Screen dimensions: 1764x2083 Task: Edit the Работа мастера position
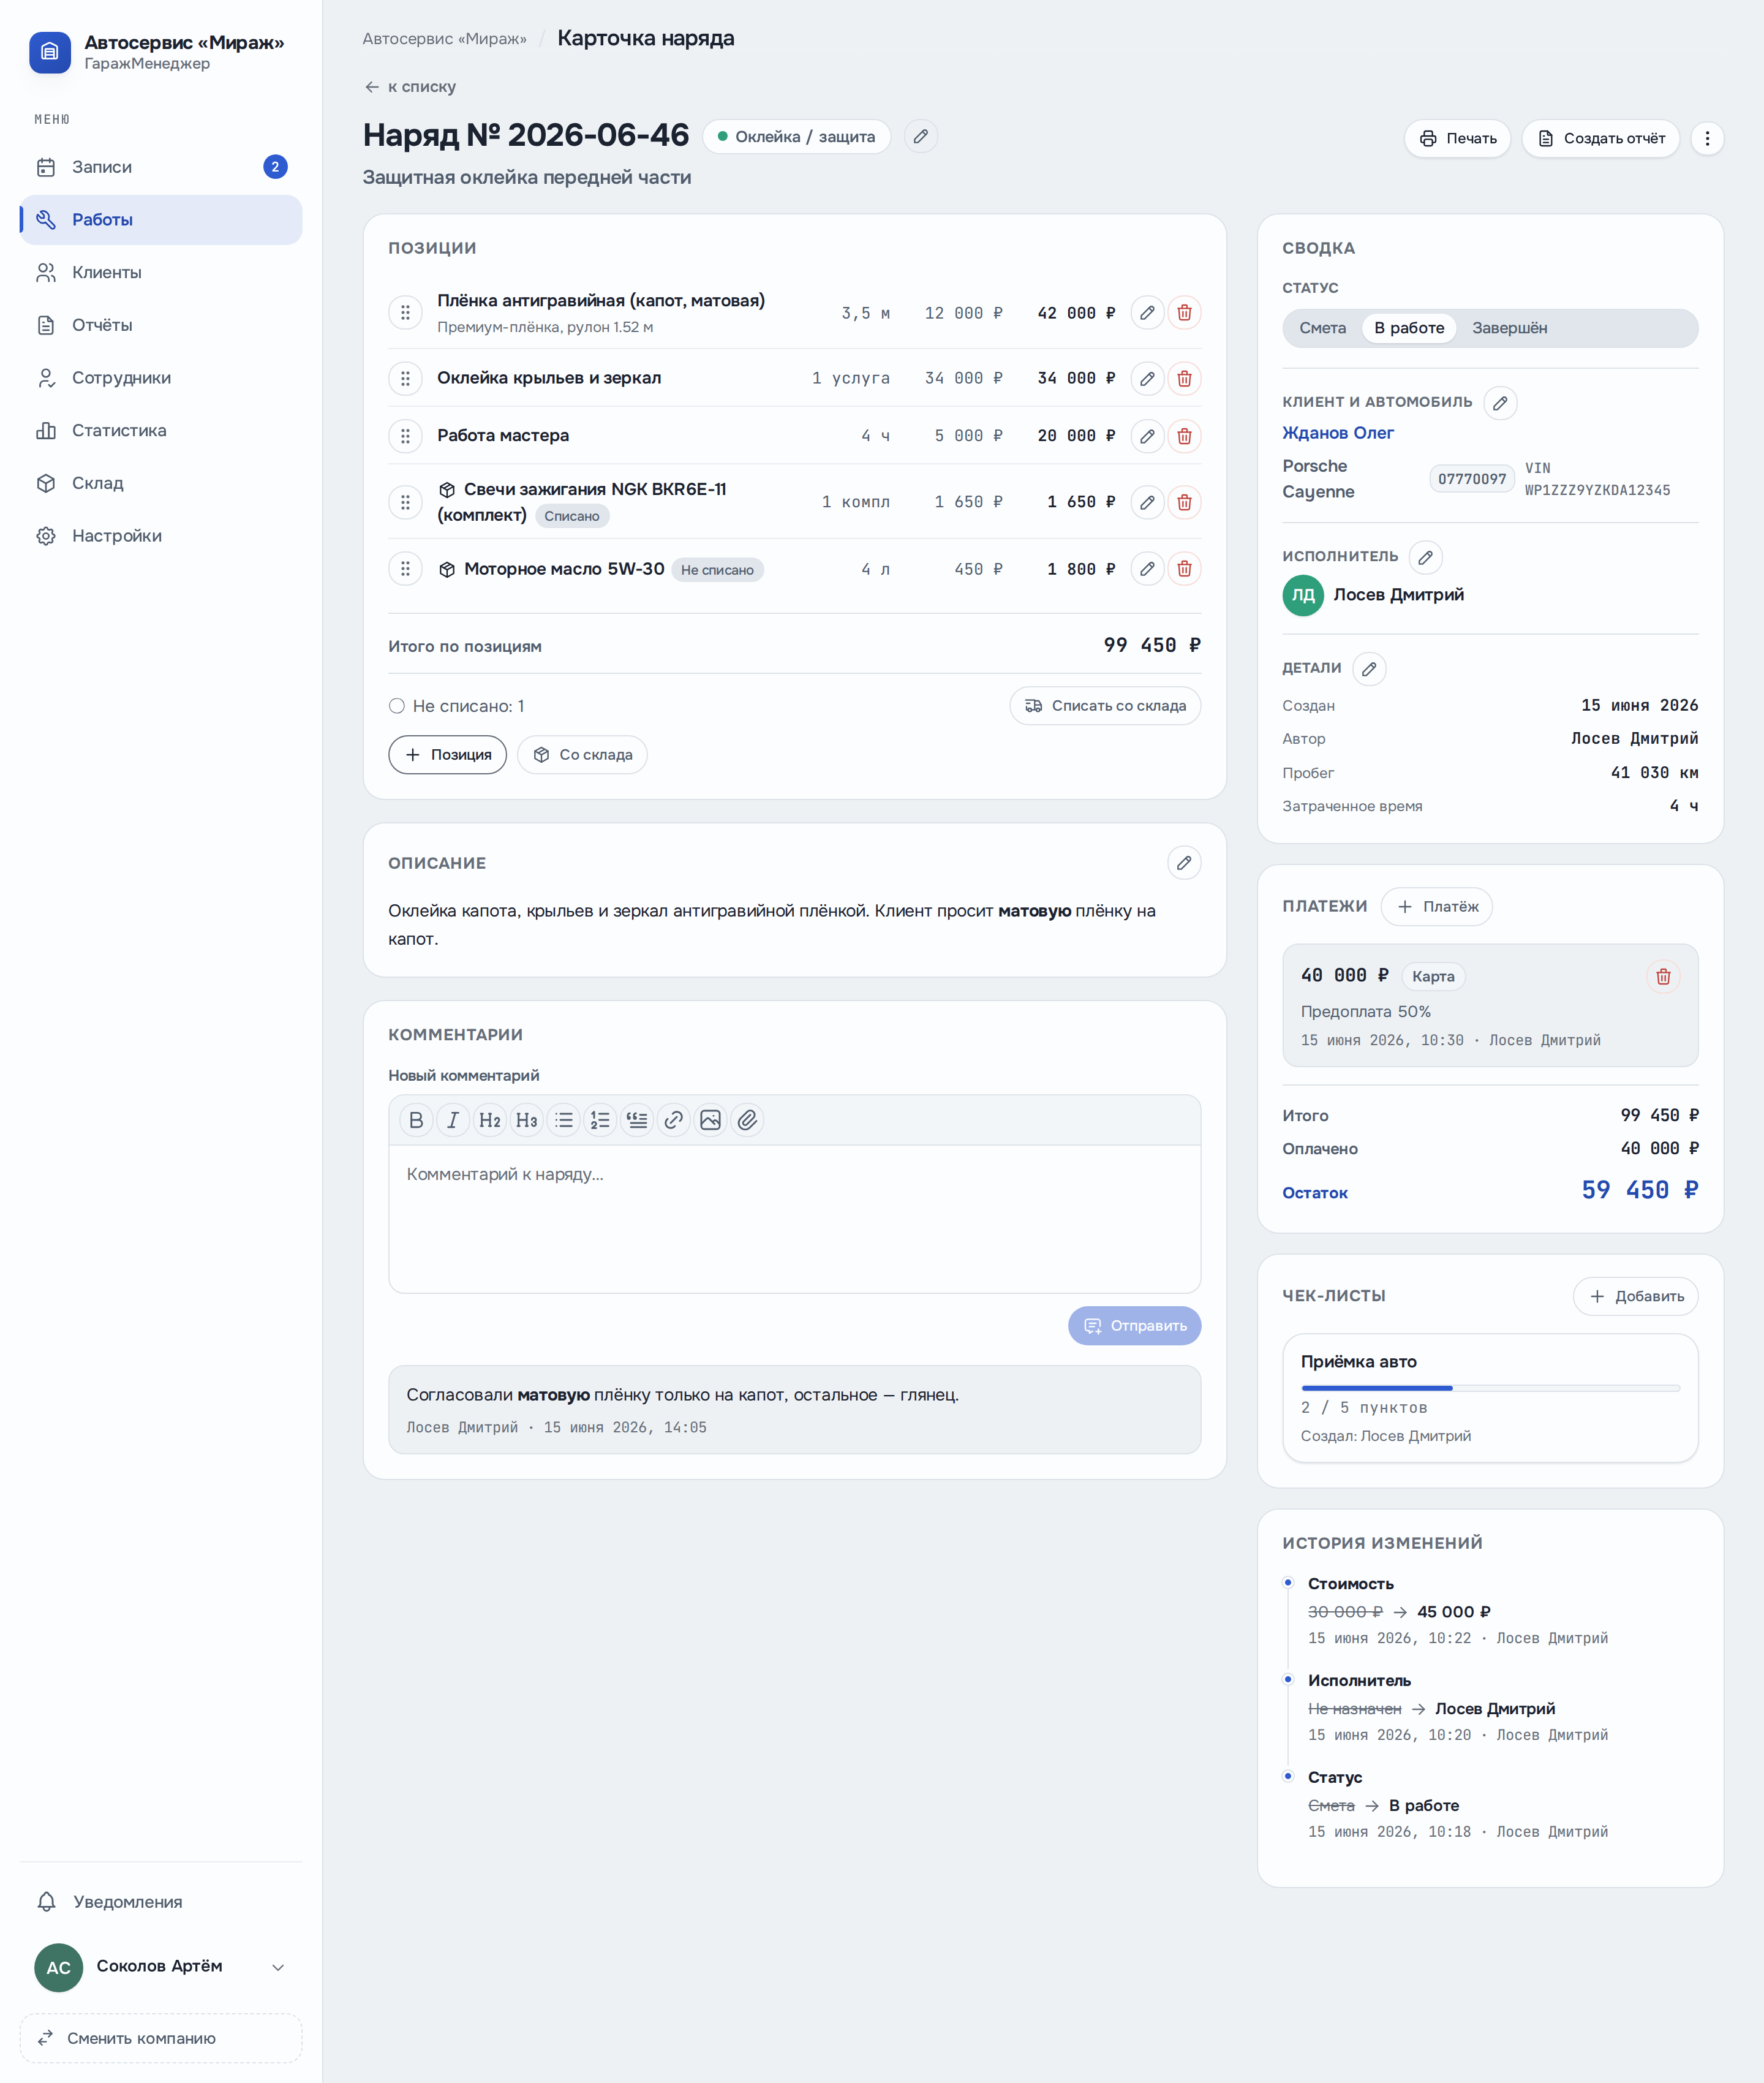pyautogui.click(x=1147, y=436)
